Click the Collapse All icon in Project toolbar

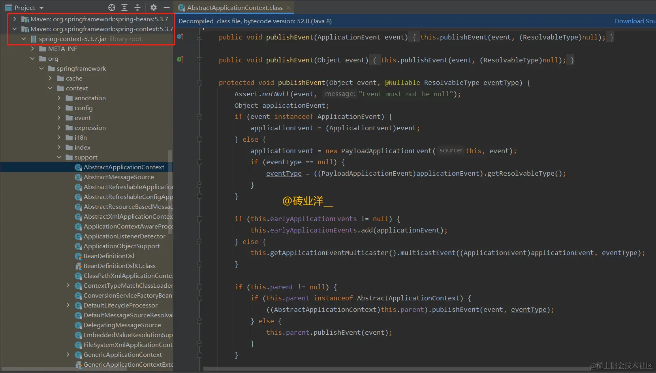click(137, 7)
